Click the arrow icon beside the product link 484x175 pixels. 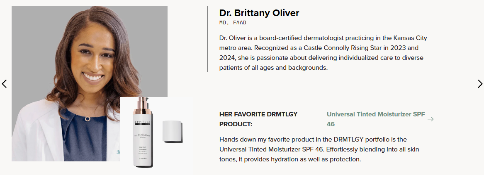(430, 119)
